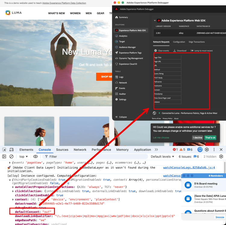Open the top context dropdown
The width and height of the screenshot is (226, 225).
[x=24, y=157]
